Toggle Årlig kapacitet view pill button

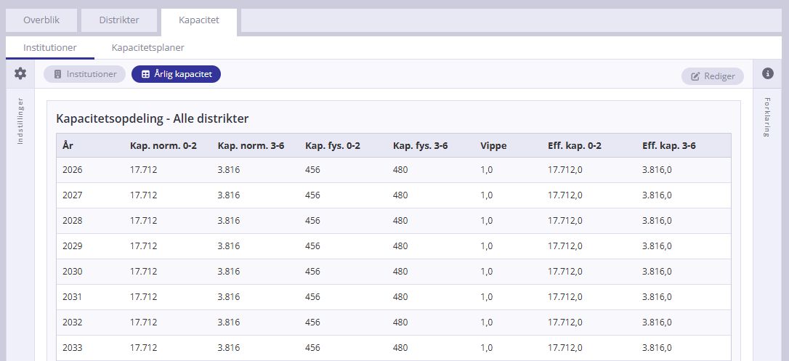click(176, 74)
